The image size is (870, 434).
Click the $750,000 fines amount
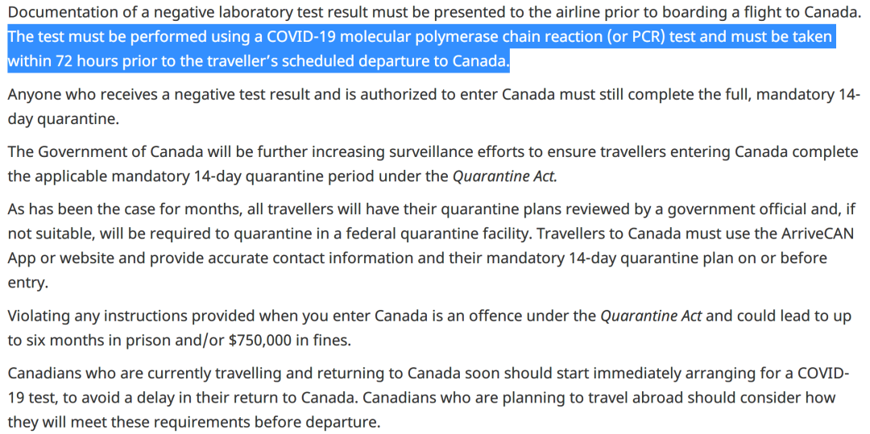click(260, 340)
